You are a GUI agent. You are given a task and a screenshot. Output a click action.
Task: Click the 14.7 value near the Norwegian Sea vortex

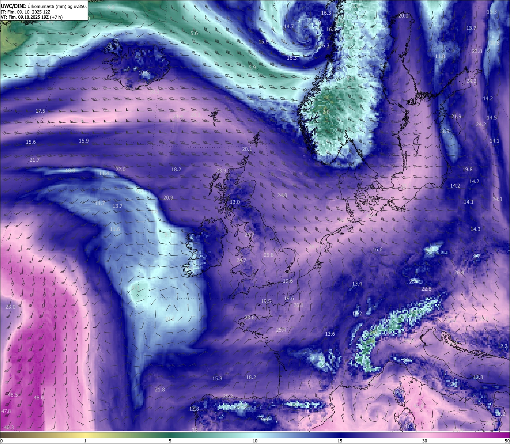(x=288, y=27)
